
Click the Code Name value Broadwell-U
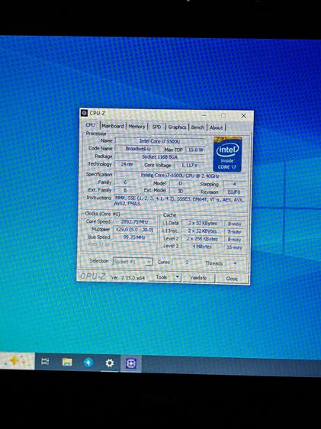138,149
